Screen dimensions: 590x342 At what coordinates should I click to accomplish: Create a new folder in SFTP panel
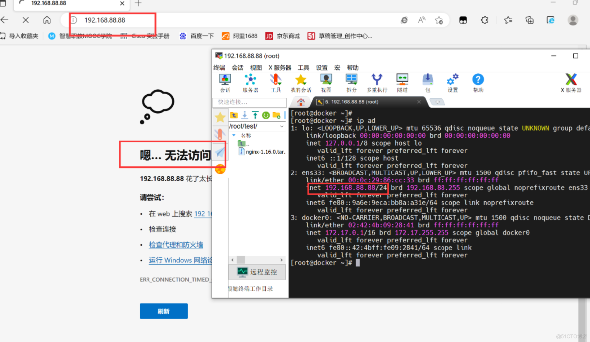click(277, 115)
